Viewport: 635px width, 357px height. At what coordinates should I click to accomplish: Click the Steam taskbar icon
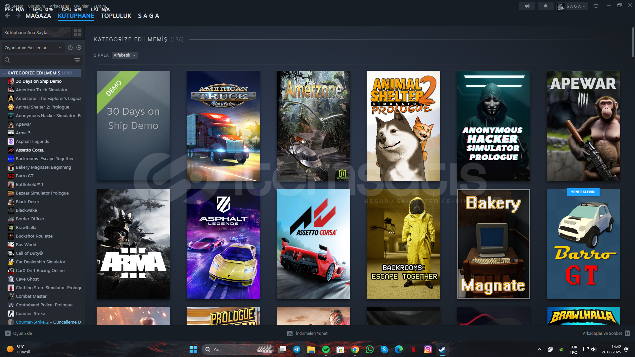coord(442,349)
